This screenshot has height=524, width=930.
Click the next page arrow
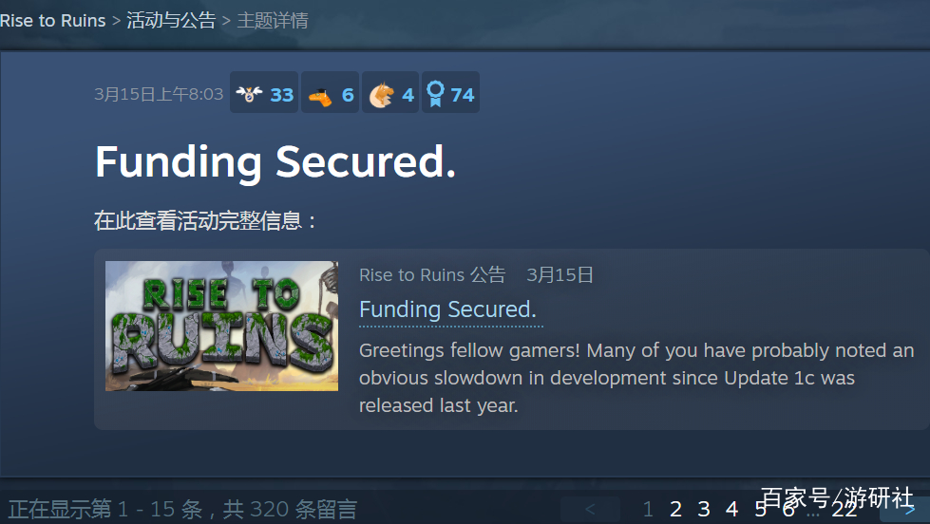(x=907, y=510)
